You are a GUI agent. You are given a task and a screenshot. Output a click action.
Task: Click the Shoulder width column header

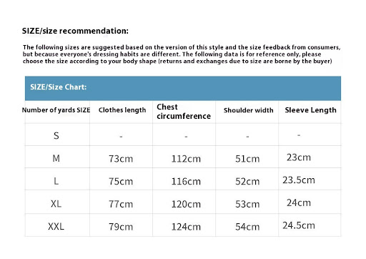point(248,110)
